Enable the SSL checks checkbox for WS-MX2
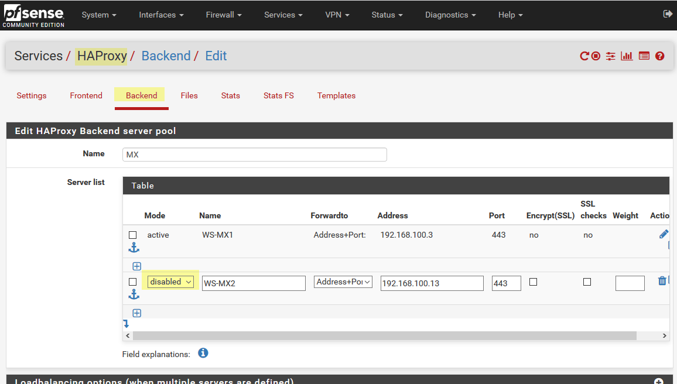Image resolution: width=677 pixels, height=384 pixels. tap(587, 282)
